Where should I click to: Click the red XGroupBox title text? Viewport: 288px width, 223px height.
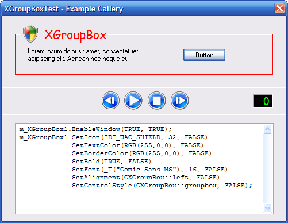tap(75, 35)
